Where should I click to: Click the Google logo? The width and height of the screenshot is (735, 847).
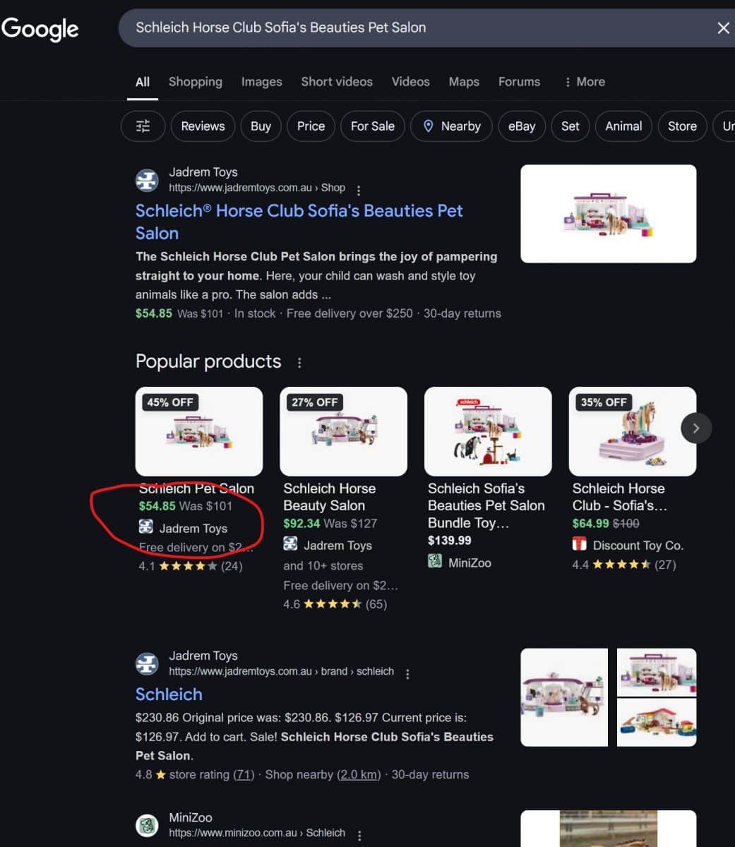(40, 29)
